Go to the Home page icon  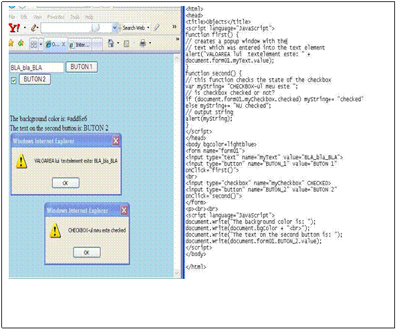coord(111,43)
